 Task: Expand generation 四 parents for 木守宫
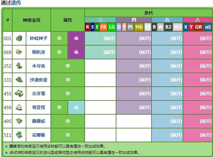click(145, 66)
